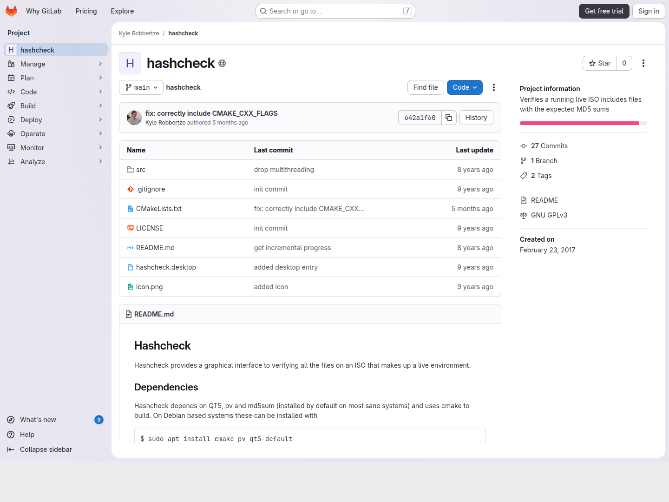Open the GitLab logo home link
Viewport: 669px width, 502px height.
12,11
